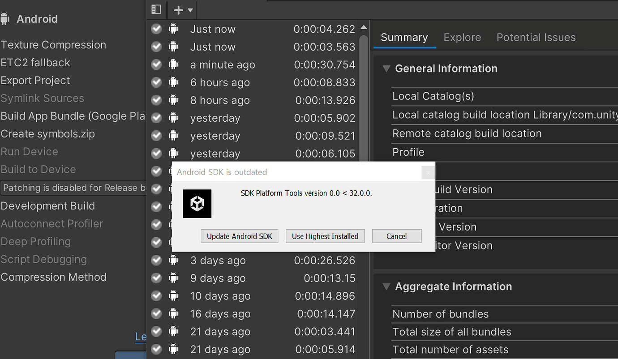Collapse the General Information section
This screenshot has height=359, width=618.
click(x=386, y=69)
